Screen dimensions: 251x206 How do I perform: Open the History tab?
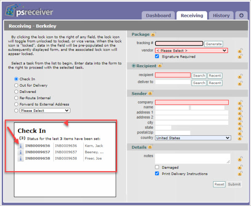(x=221, y=16)
